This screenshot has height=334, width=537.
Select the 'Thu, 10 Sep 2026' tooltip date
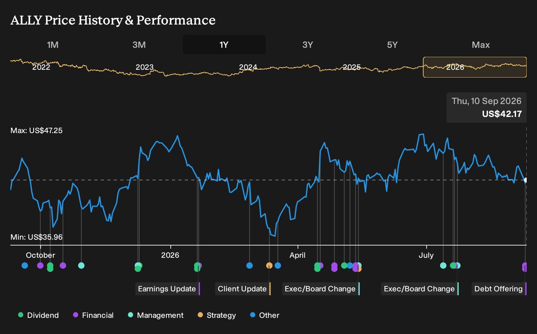point(487,101)
